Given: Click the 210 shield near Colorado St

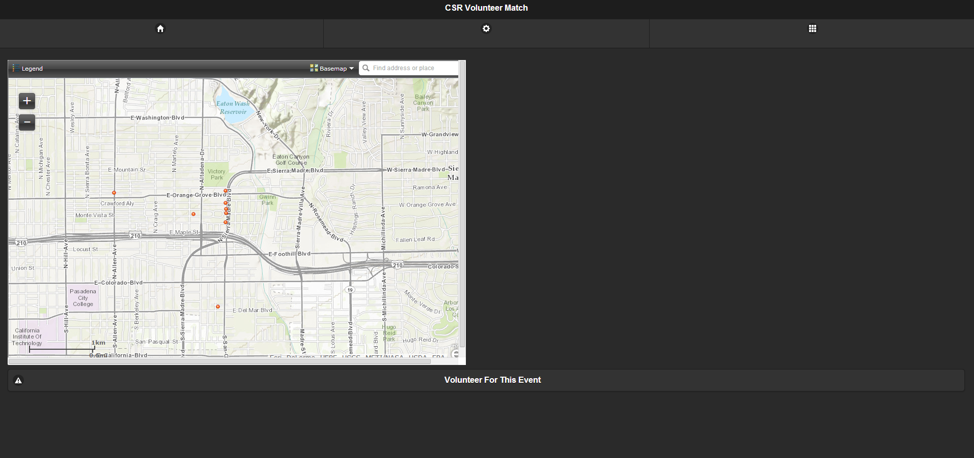Looking at the screenshot, I should click(398, 265).
